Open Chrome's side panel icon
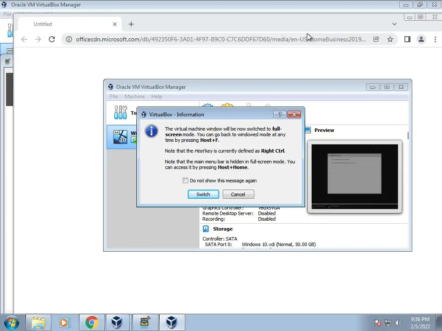Image resolution: width=442 pixels, height=331 pixels. (407, 39)
